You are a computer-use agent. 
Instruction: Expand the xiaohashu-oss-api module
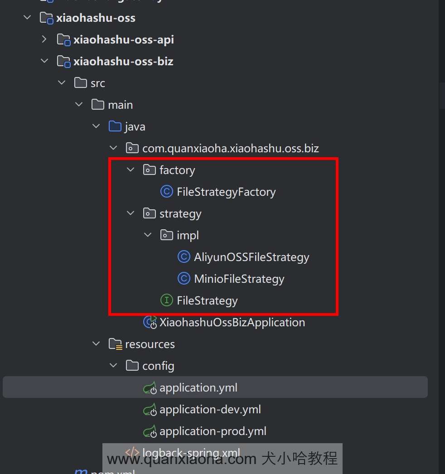point(44,39)
